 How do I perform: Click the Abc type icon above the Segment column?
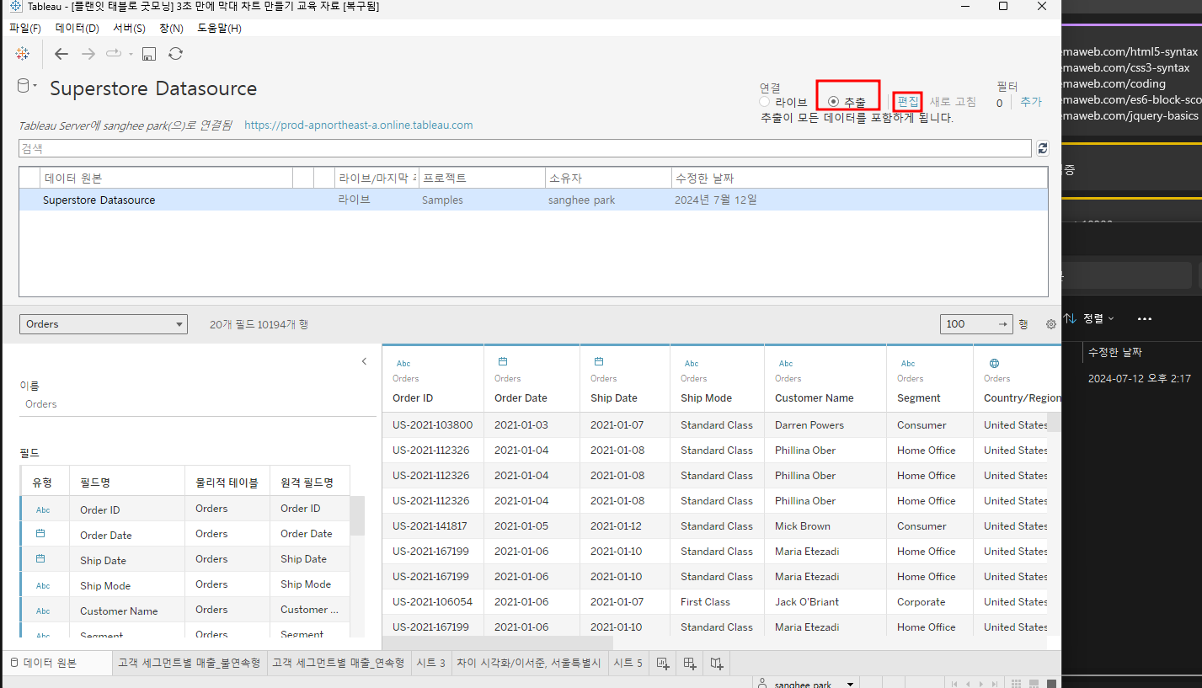908,364
